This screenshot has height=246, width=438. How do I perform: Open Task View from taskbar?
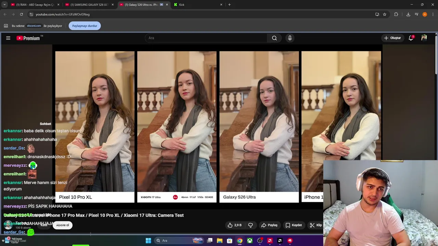(210, 241)
